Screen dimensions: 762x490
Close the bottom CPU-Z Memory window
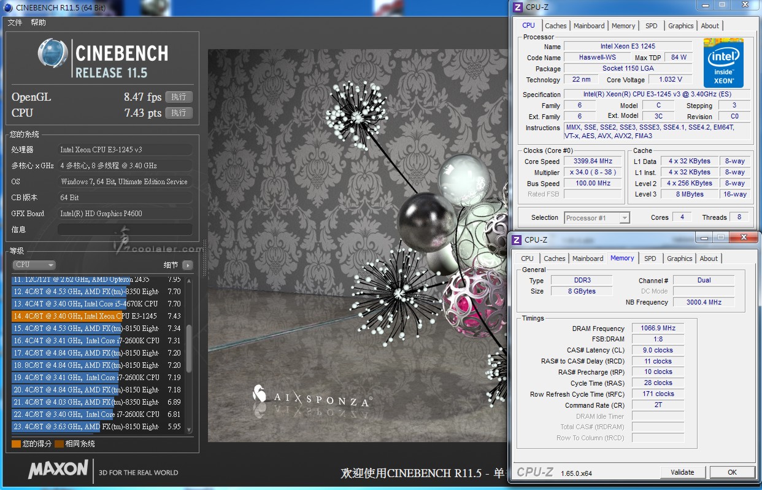point(744,237)
